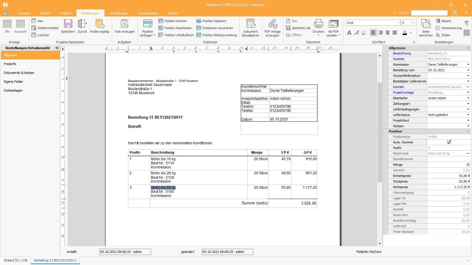
Task: Toggle underline text formatting
Action: (x=363, y=33)
